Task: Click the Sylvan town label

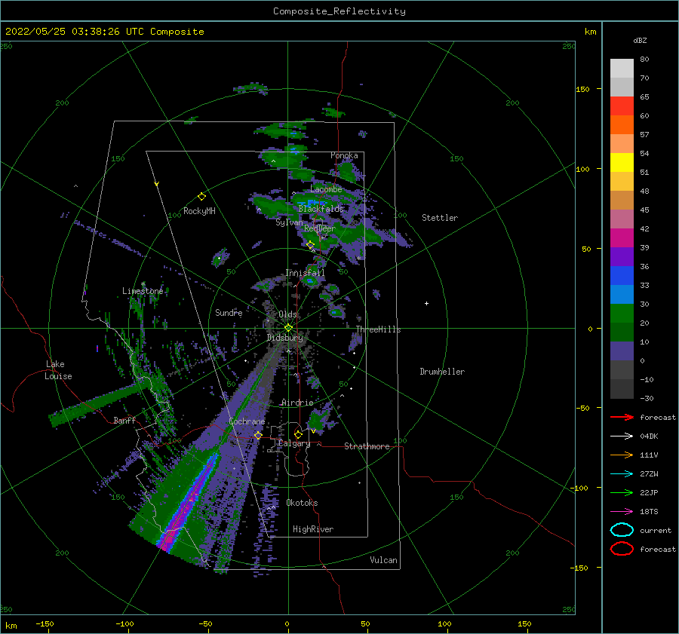Action: pyautogui.click(x=289, y=222)
